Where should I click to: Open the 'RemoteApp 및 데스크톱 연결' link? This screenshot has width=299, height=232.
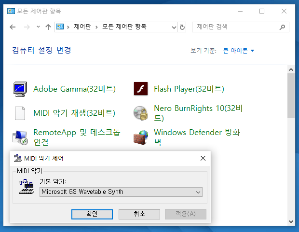coord(77,137)
